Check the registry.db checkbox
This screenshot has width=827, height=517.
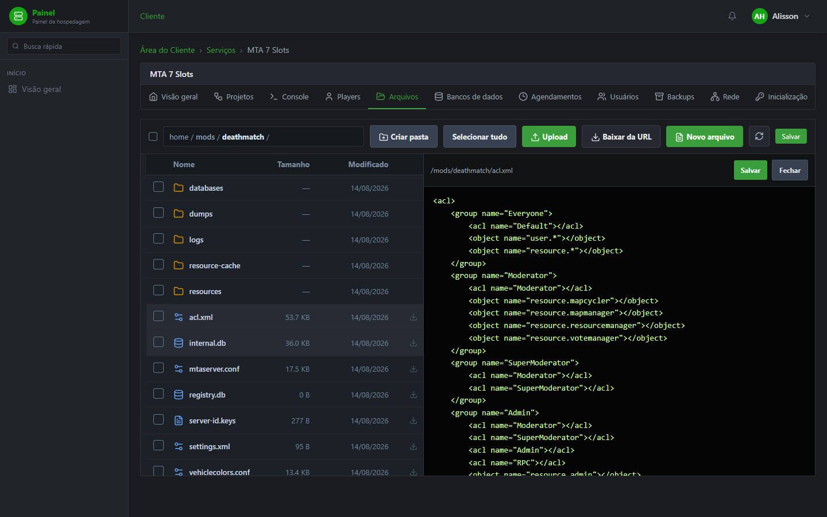(159, 393)
